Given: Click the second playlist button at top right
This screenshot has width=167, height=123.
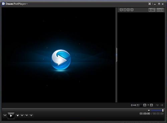Looking at the screenshot, I should point(160,10).
